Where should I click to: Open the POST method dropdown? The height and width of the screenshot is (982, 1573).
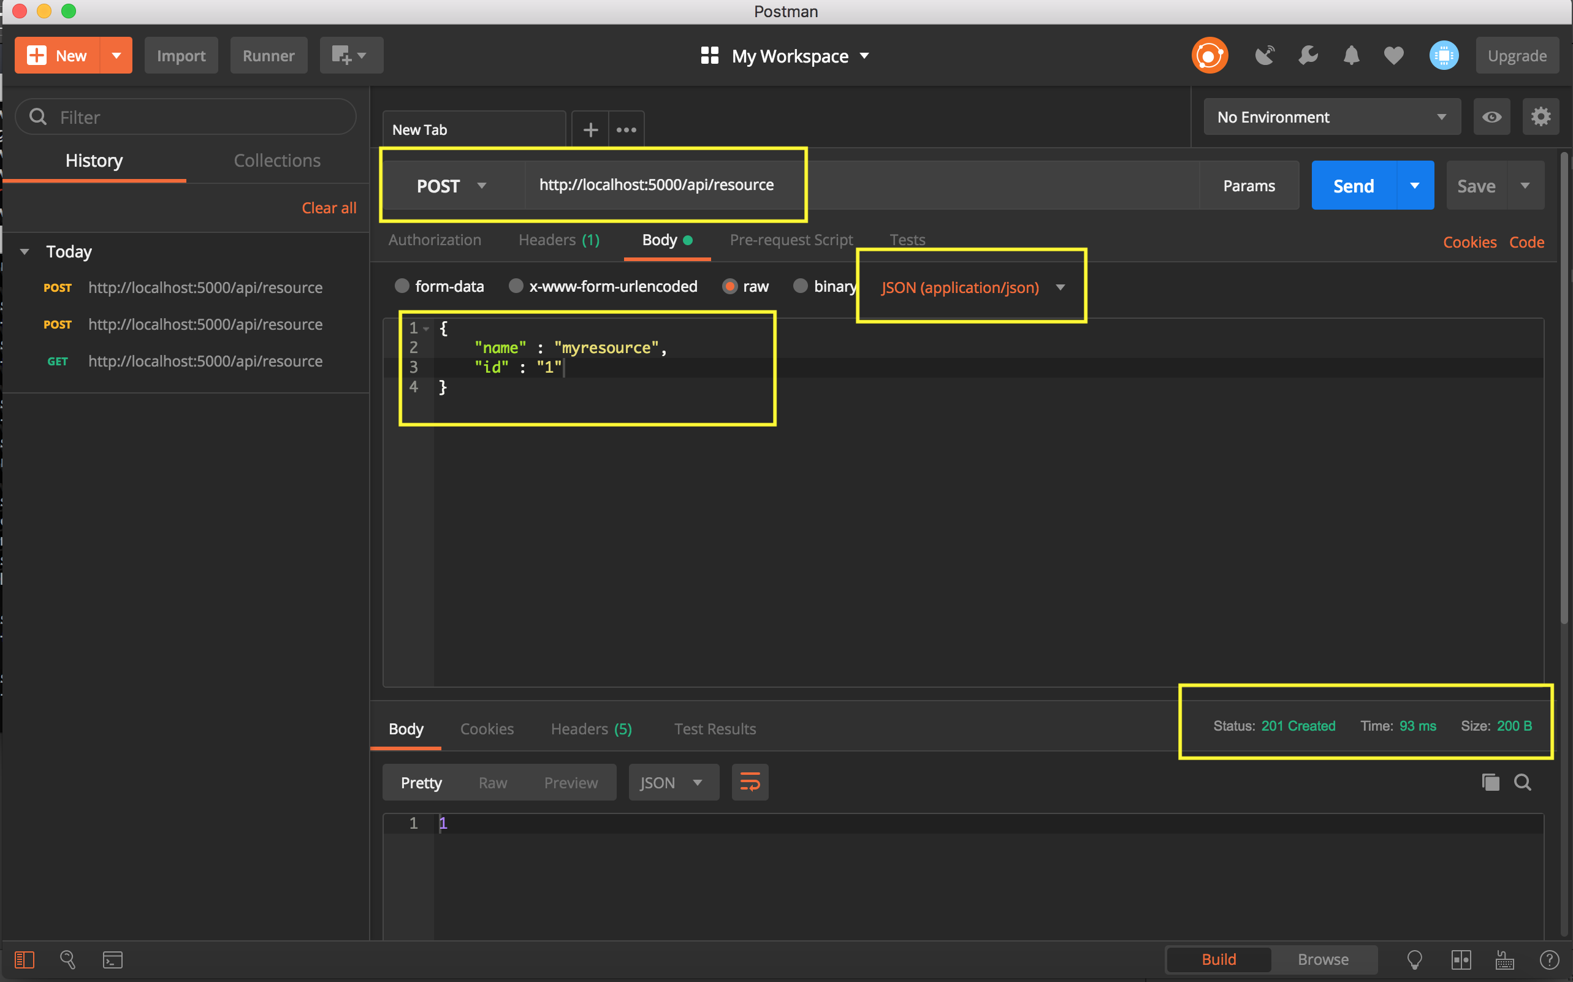pyautogui.click(x=451, y=186)
